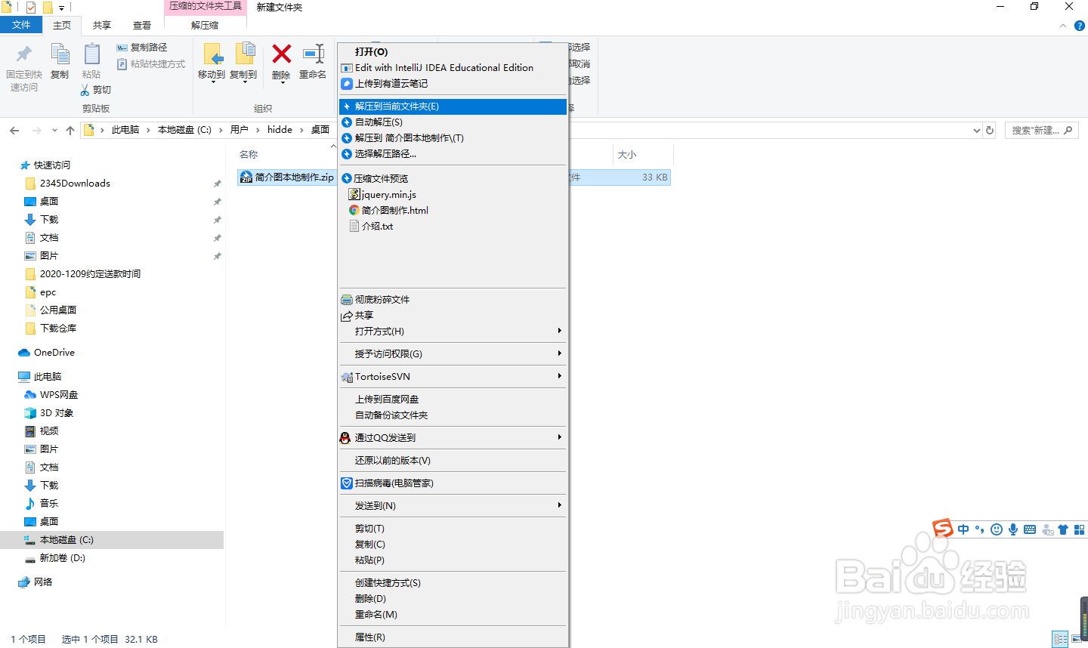Screen dimensions: 1088x648
Task: Click 彻底粉碎文件 in the context menu
Action: (x=382, y=299)
